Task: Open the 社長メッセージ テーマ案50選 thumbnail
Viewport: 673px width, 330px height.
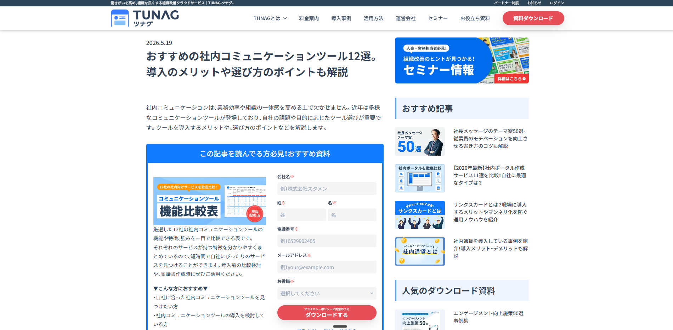Action: click(420, 141)
